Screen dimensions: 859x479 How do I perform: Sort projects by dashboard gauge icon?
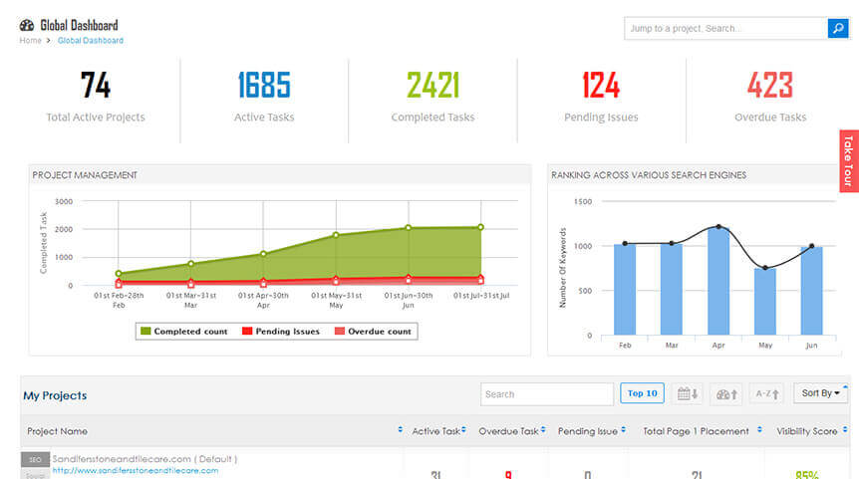tap(727, 393)
